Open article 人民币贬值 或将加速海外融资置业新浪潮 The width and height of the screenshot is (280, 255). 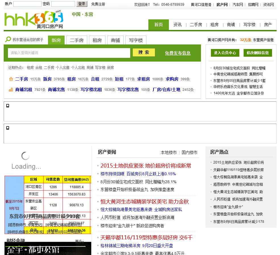point(137,218)
